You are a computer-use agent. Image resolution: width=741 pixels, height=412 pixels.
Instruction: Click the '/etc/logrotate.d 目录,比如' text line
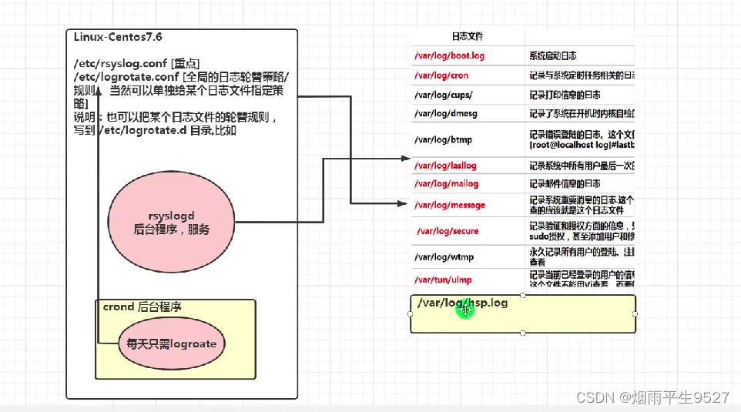(x=155, y=130)
